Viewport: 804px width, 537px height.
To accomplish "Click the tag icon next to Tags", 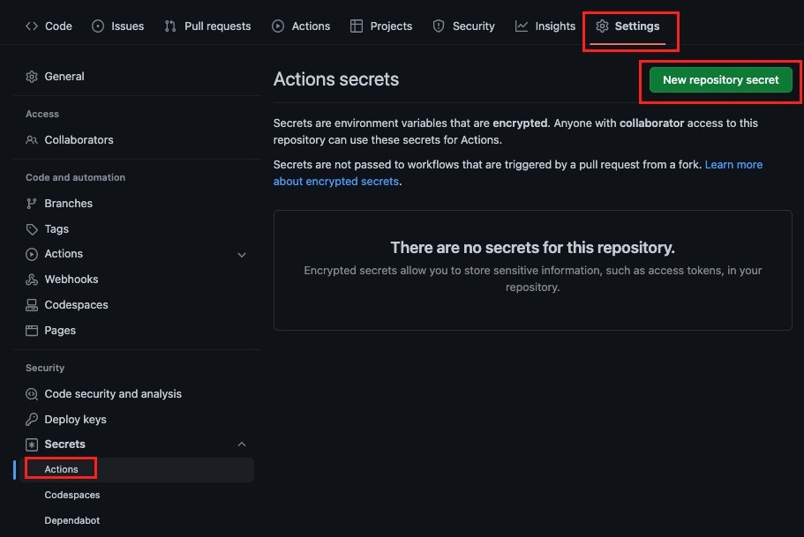I will [x=32, y=229].
